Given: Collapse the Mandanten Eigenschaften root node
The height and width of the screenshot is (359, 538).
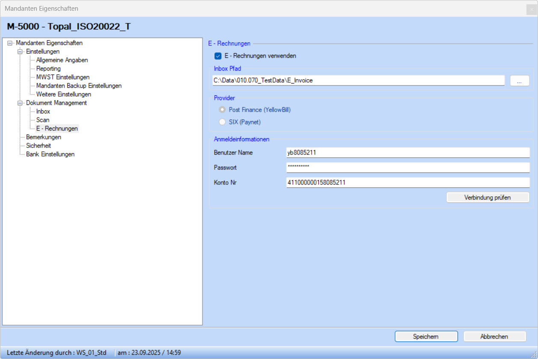Looking at the screenshot, I should tap(9, 43).
